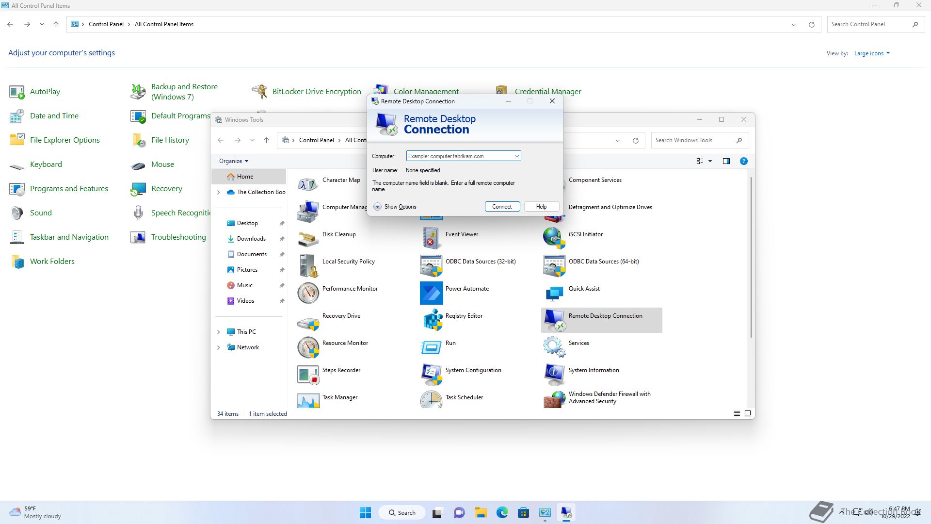Click the Connect button
Screen dimensions: 931x524
(502, 207)
